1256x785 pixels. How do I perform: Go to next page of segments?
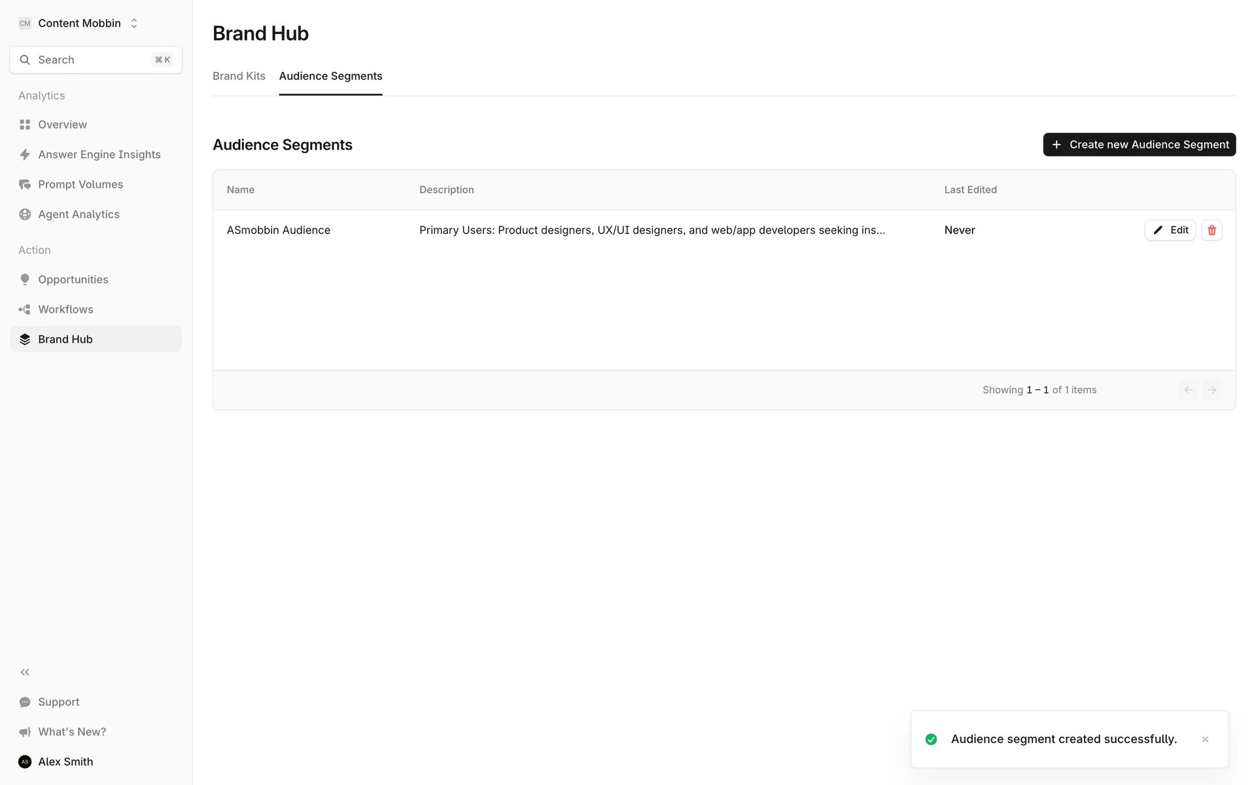1212,390
